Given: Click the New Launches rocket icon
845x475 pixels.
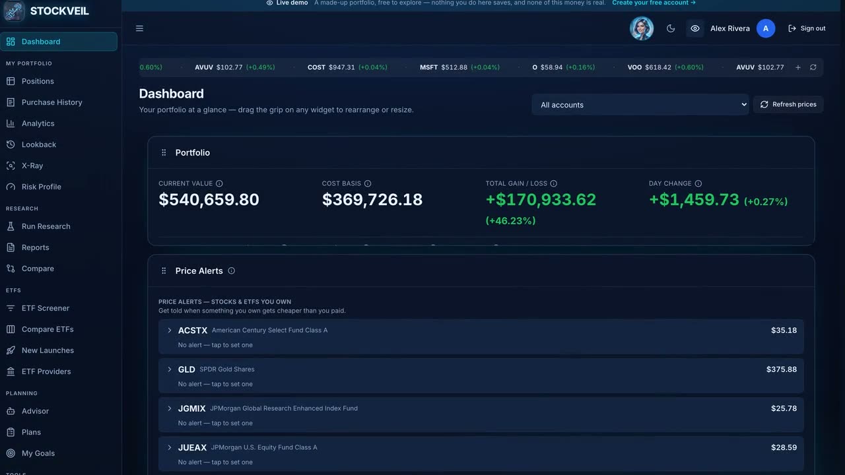Looking at the screenshot, I should (x=11, y=350).
